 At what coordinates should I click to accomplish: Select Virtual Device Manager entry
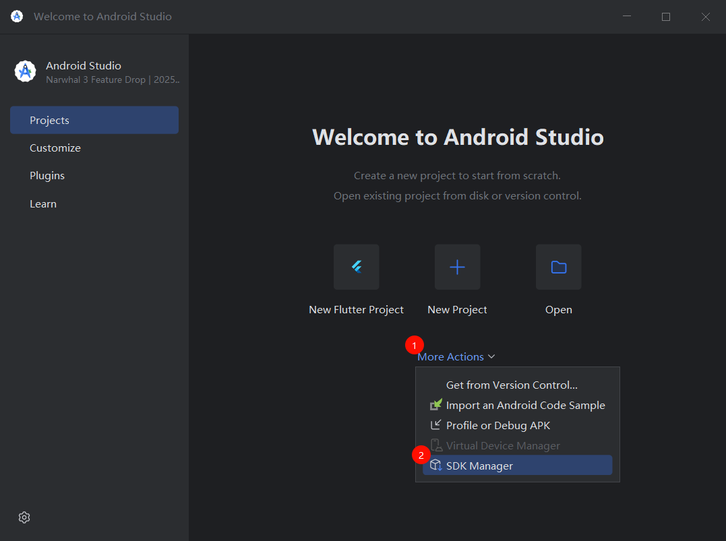pos(517,445)
